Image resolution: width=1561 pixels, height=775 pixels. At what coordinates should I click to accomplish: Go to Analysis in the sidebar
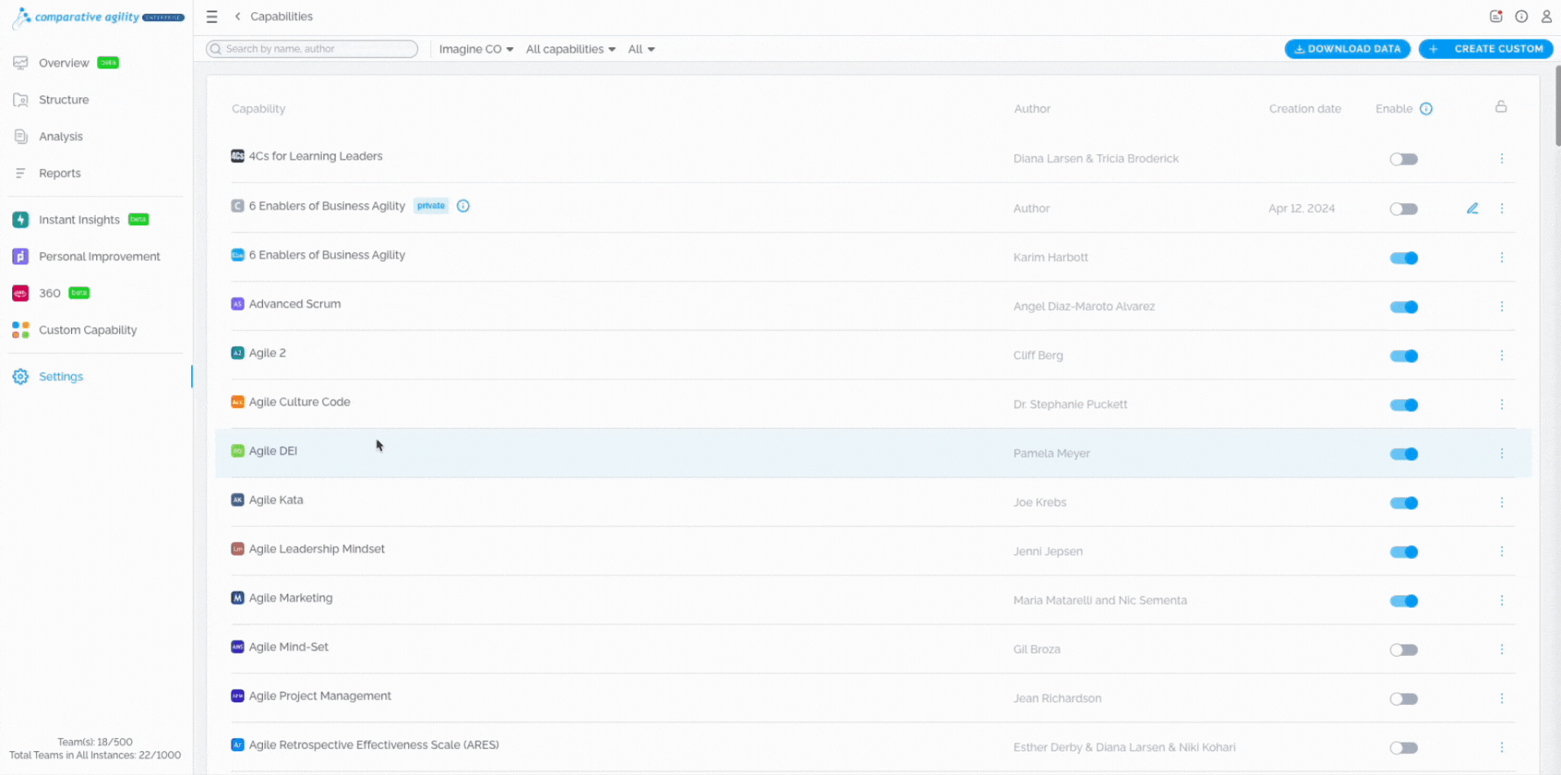[x=60, y=136]
